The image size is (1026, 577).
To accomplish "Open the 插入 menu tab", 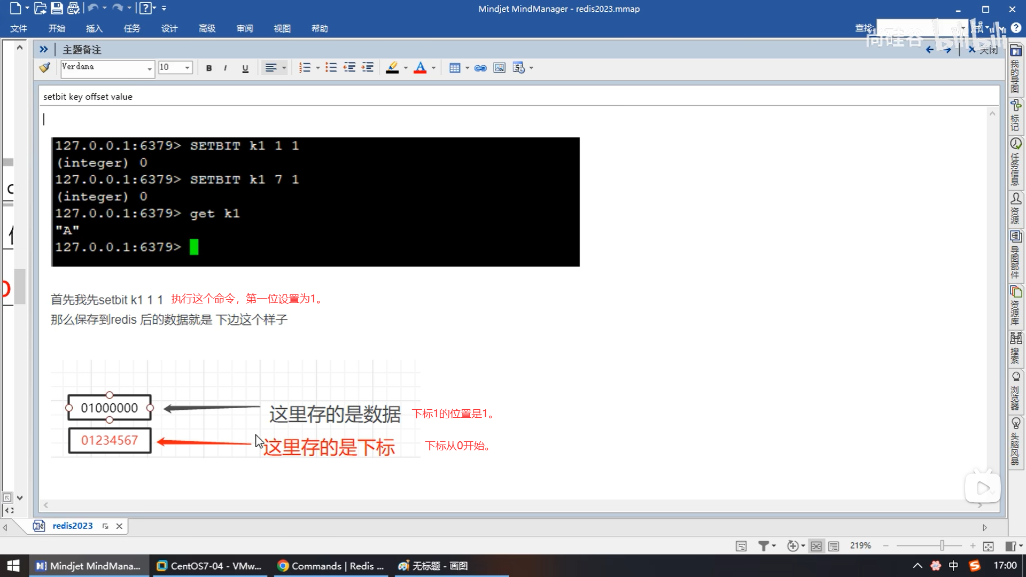I will coord(94,28).
